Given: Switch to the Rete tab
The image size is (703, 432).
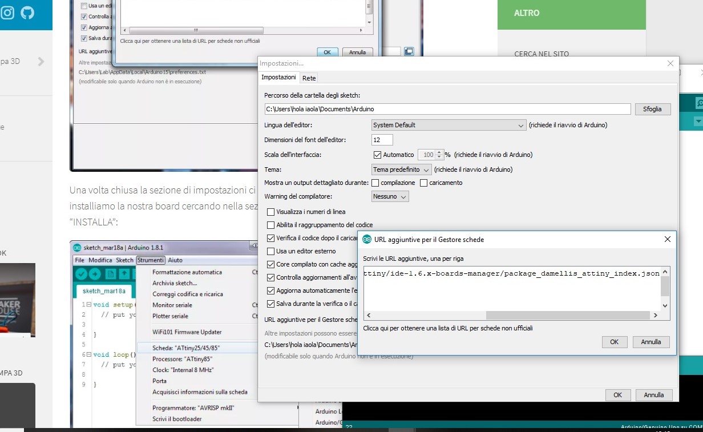Looking at the screenshot, I should click(309, 78).
